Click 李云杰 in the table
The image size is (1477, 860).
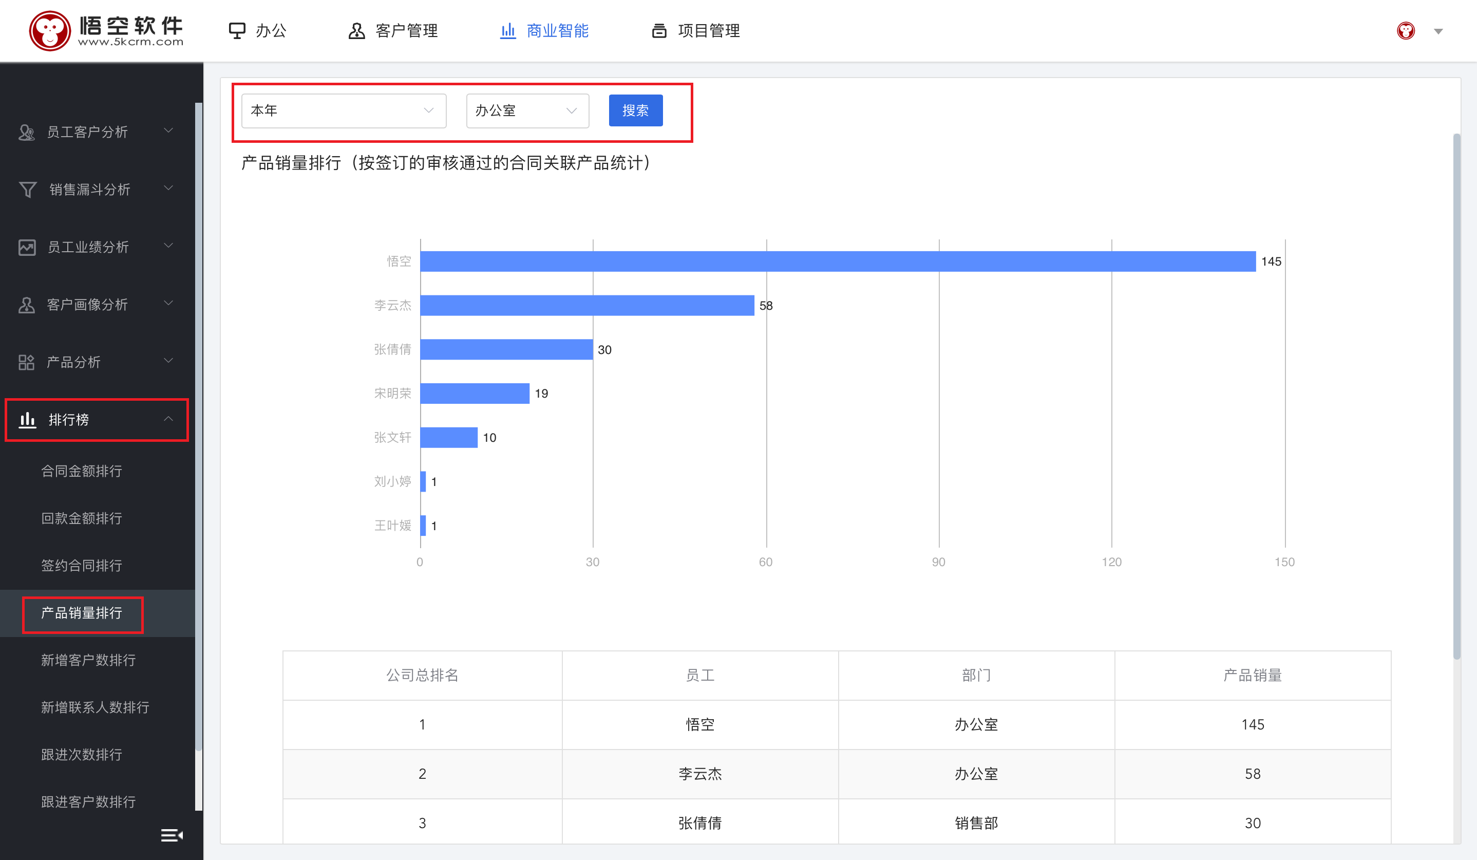(x=700, y=774)
